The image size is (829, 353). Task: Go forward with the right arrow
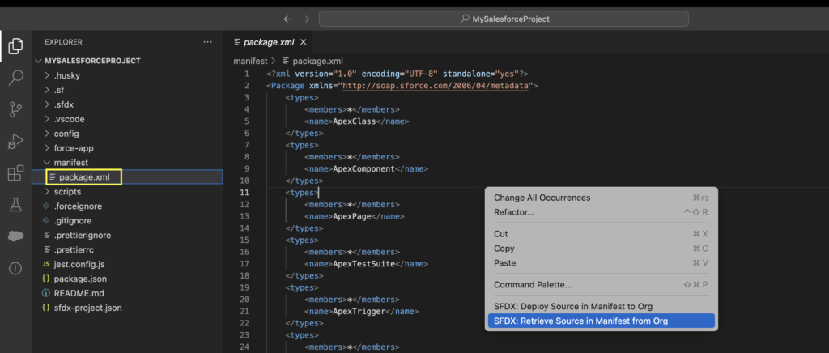[305, 19]
